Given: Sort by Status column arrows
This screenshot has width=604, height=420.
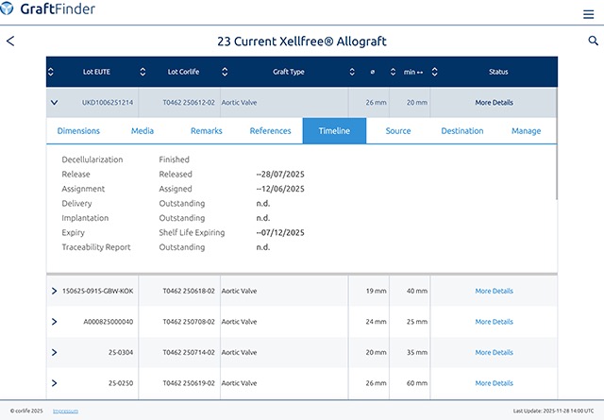Looking at the screenshot, I should coord(433,72).
